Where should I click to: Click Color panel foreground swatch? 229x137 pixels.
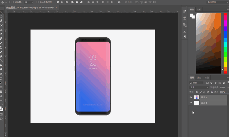pyautogui.click(x=191, y=15)
